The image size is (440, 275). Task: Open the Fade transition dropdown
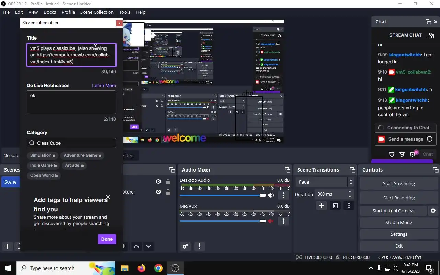pyautogui.click(x=325, y=182)
